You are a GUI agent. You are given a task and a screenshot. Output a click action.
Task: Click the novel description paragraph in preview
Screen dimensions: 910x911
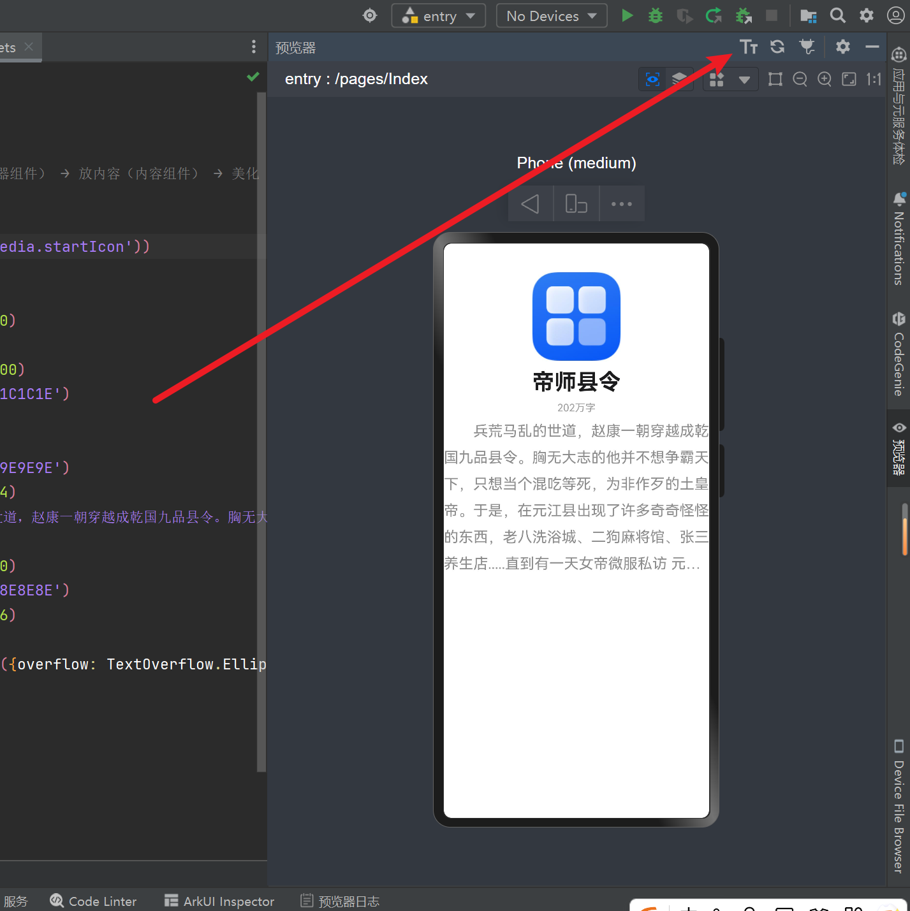click(576, 497)
